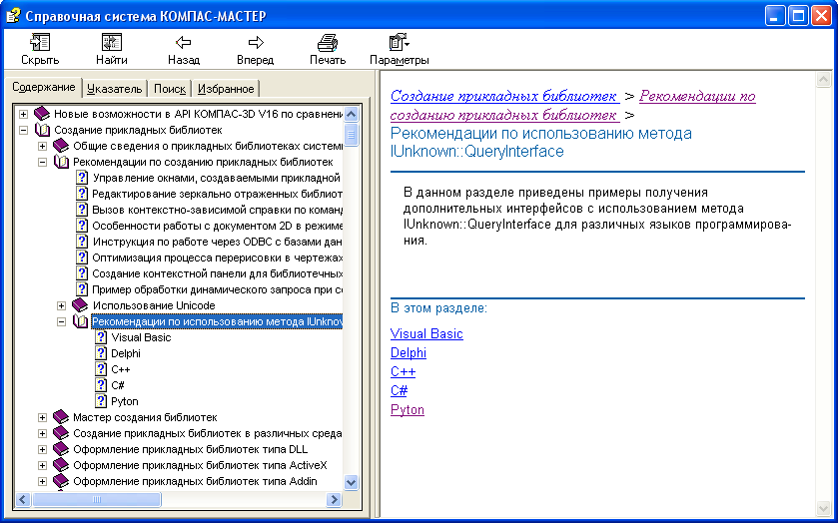Click the help window title bar icon
Image resolution: width=838 pixels, height=523 pixels.
click(13, 16)
